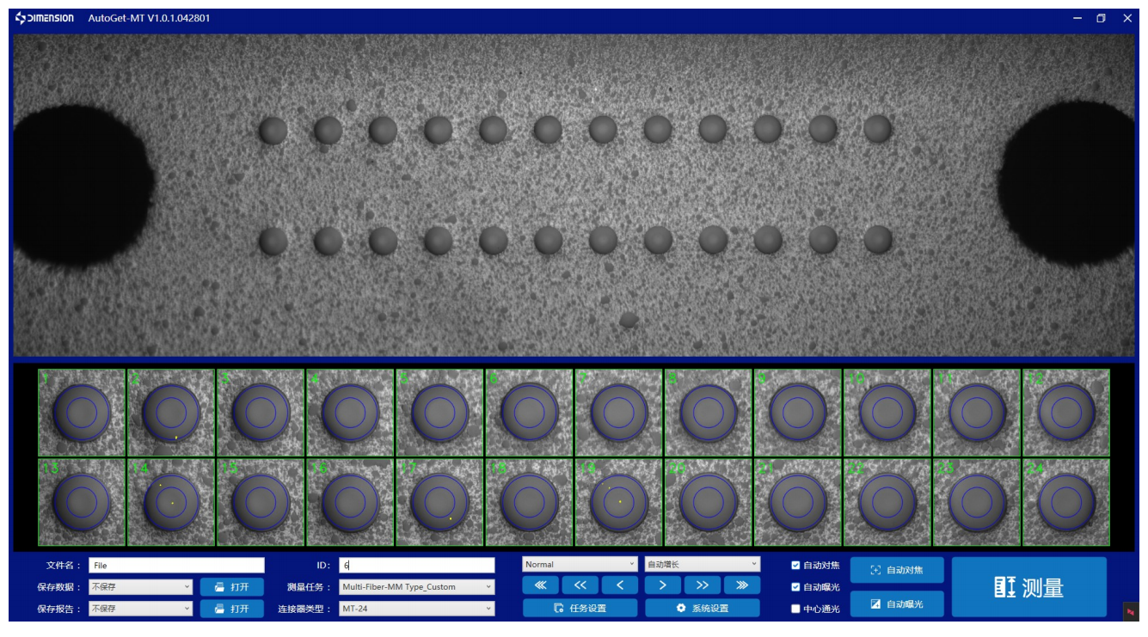Expand the 连接器类型 MT-24 dropdown
This screenshot has height=637, width=1148.
coord(417,609)
